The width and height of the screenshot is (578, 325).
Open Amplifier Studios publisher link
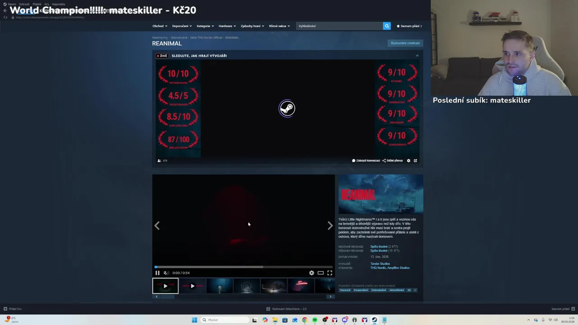point(399,268)
